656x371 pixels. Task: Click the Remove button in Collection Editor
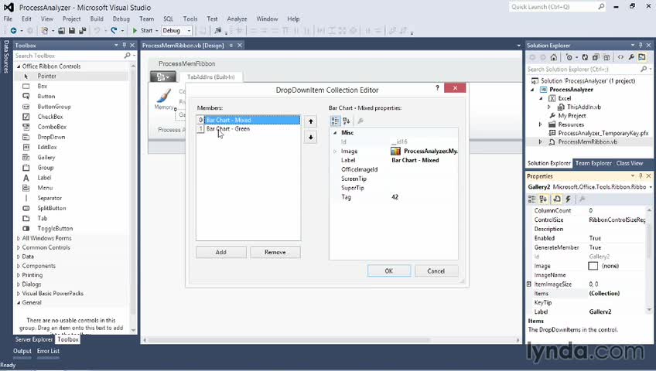(x=275, y=252)
